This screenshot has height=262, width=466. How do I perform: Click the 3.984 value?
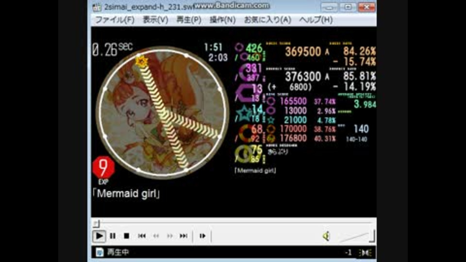coord(365,104)
